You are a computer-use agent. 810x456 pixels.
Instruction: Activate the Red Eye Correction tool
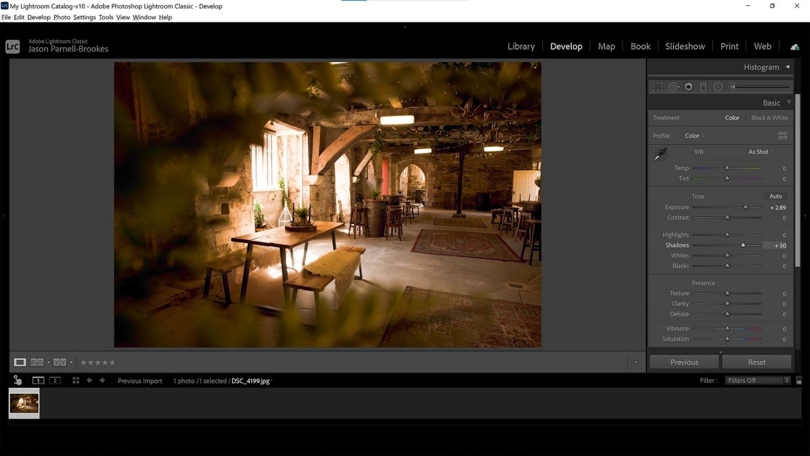689,87
